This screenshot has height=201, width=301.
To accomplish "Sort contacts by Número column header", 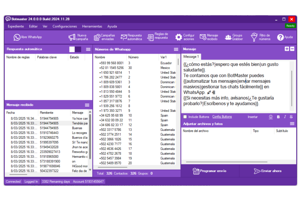I will click(133, 57).
